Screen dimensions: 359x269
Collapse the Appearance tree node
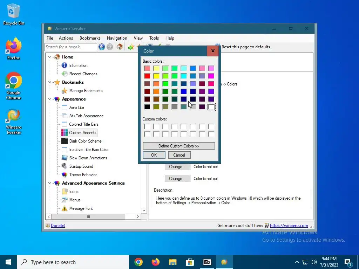pyautogui.click(x=50, y=99)
